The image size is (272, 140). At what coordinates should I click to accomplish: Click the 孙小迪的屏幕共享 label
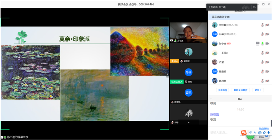click(18, 137)
